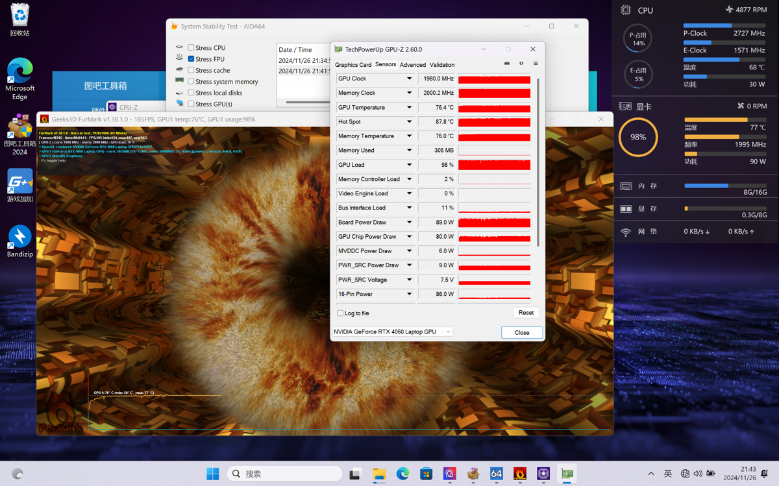Open File Explorer from the taskbar
Image resolution: width=779 pixels, height=486 pixels.
379,474
